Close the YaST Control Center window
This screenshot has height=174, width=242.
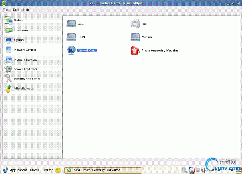(x=238, y=3)
